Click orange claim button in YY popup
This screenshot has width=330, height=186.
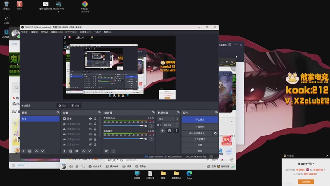click(x=306, y=181)
